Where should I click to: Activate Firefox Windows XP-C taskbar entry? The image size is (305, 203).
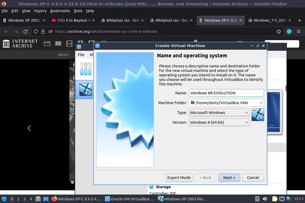(77, 199)
